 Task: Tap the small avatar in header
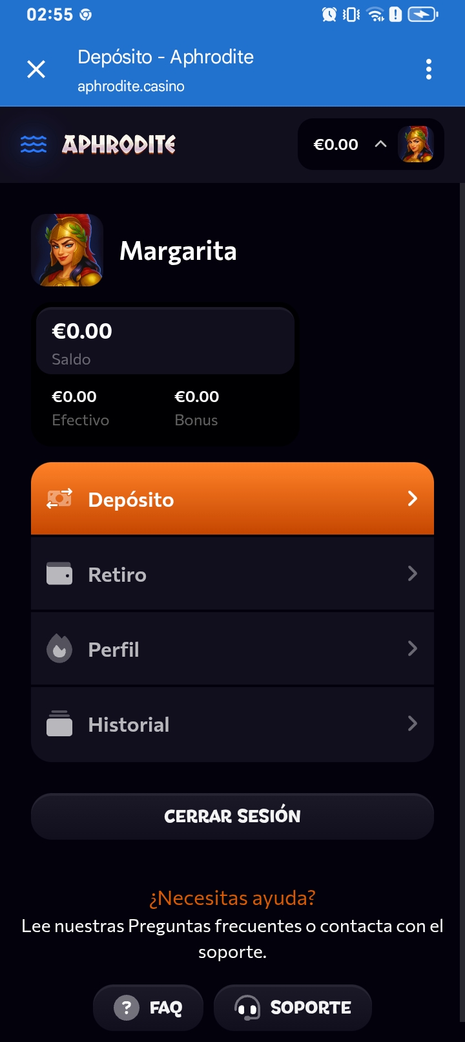tap(415, 144)
